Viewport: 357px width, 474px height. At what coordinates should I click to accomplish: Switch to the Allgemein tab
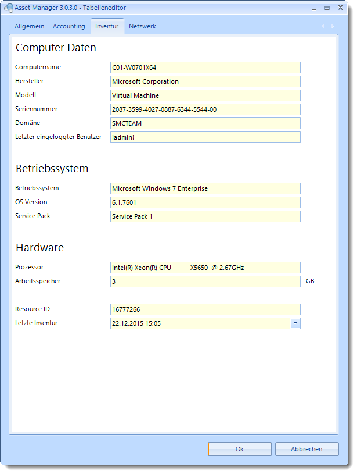point(29,26)
